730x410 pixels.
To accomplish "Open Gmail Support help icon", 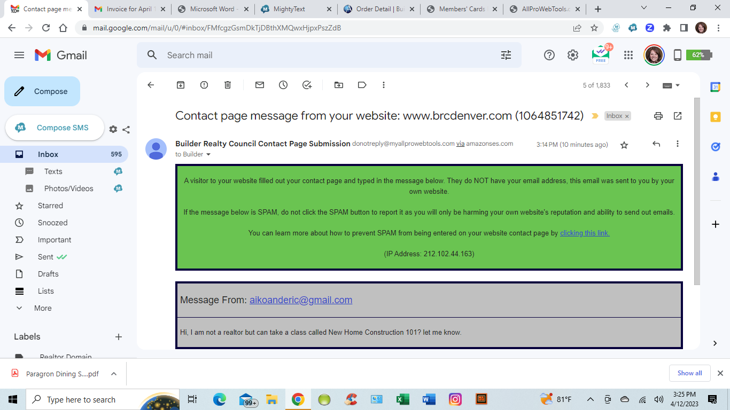I will [x=549, y=55].
